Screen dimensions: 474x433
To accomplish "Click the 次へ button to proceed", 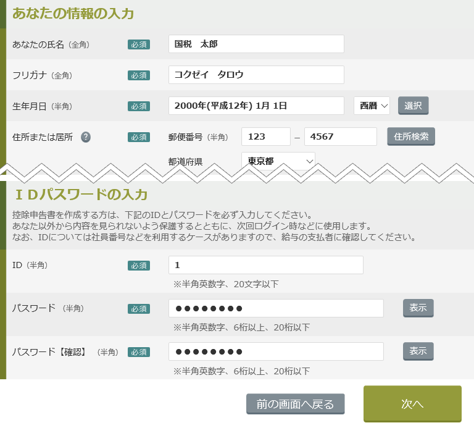I will point(412,403).
